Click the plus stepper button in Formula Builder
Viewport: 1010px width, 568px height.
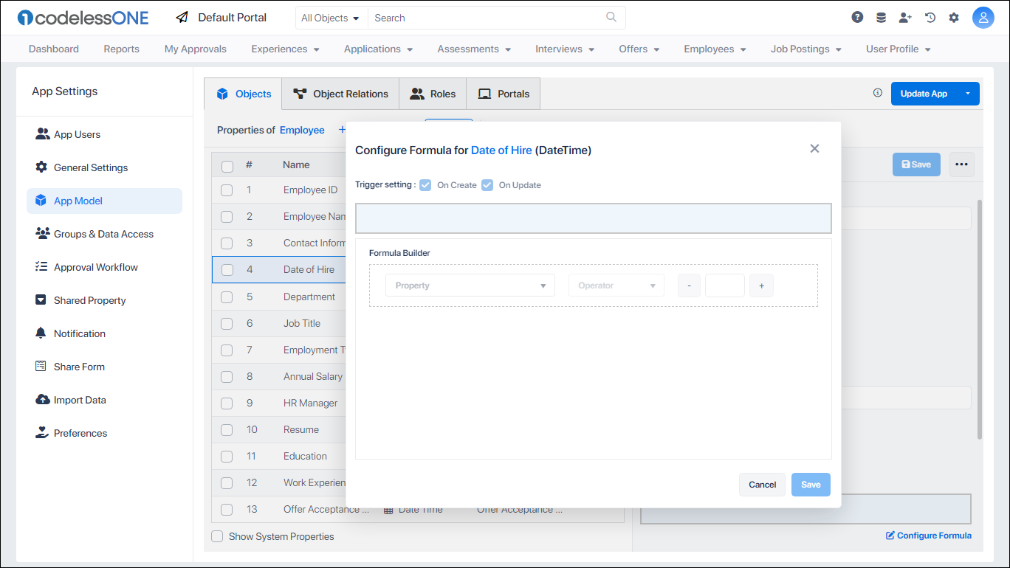click(x=761, y=285)
